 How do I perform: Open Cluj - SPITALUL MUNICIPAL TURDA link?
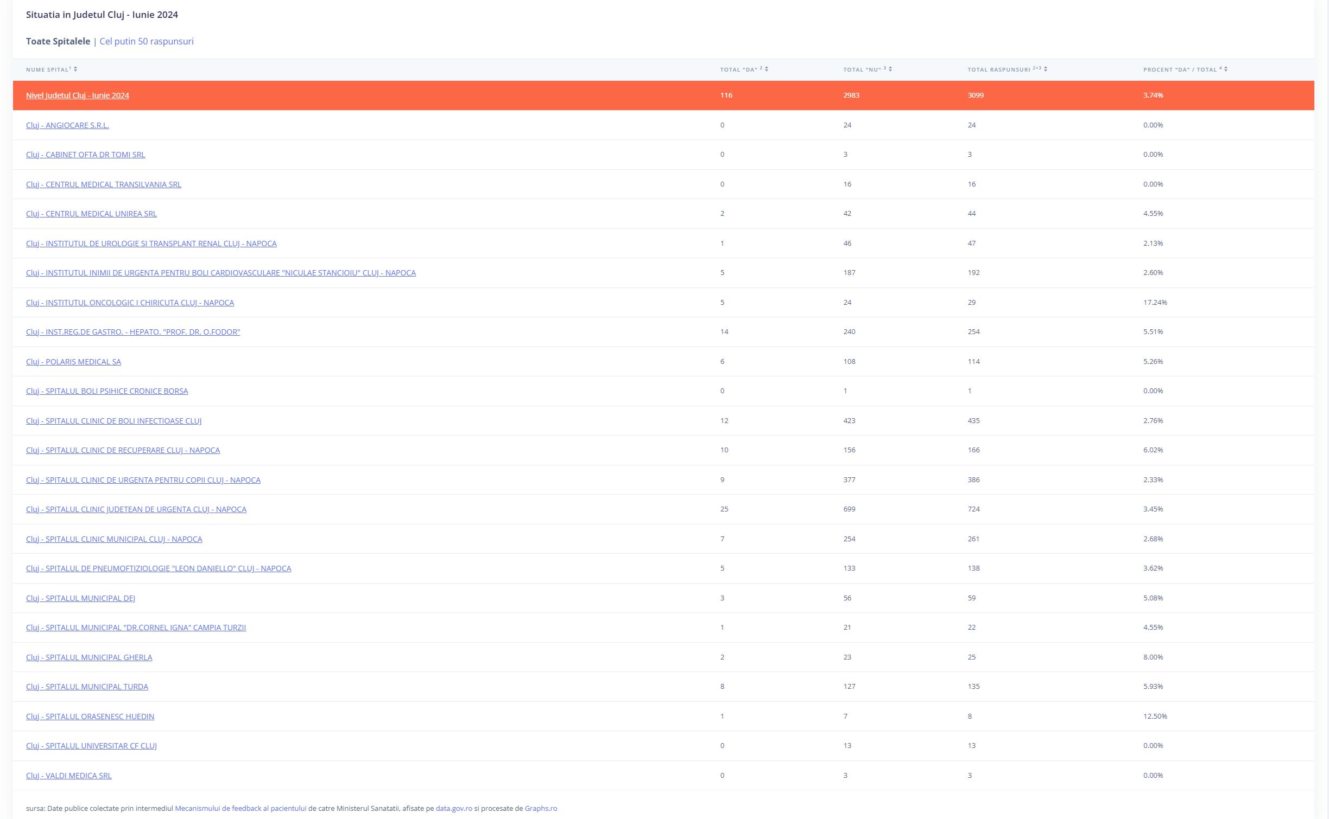tap(87, 687)
